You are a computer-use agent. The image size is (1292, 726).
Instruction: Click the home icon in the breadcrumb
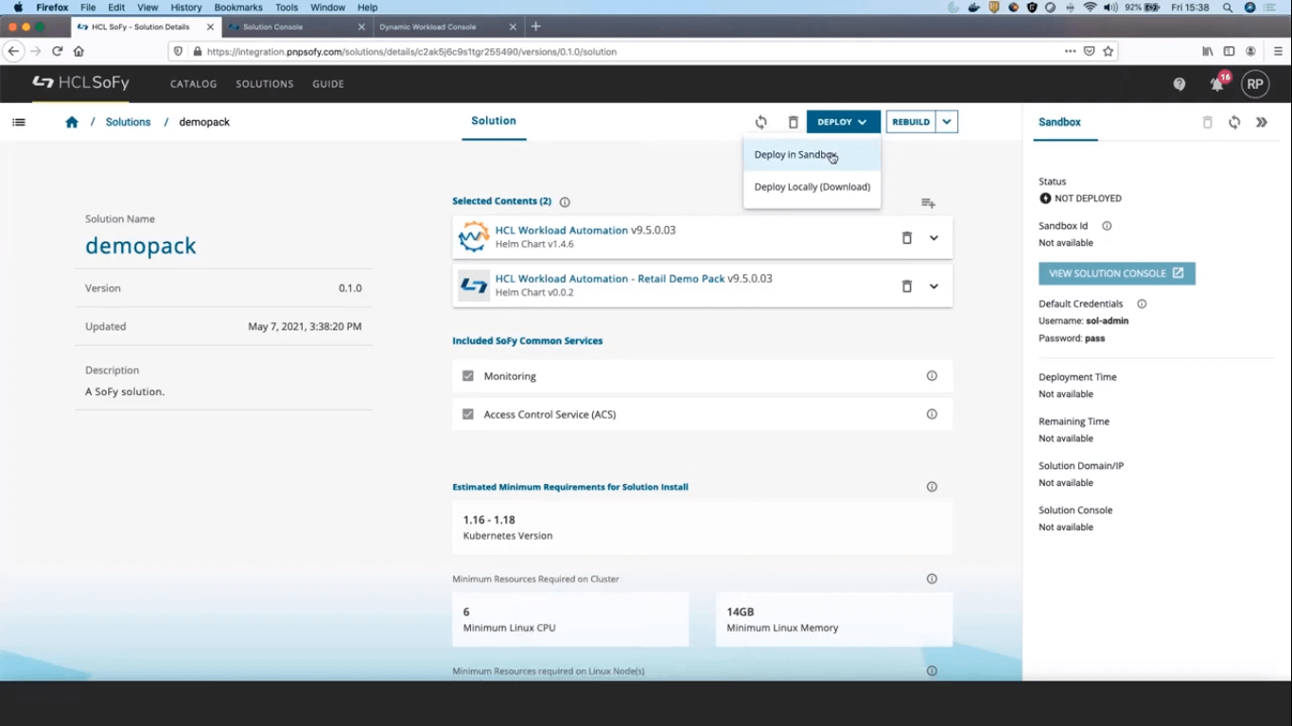click(72, 122)
